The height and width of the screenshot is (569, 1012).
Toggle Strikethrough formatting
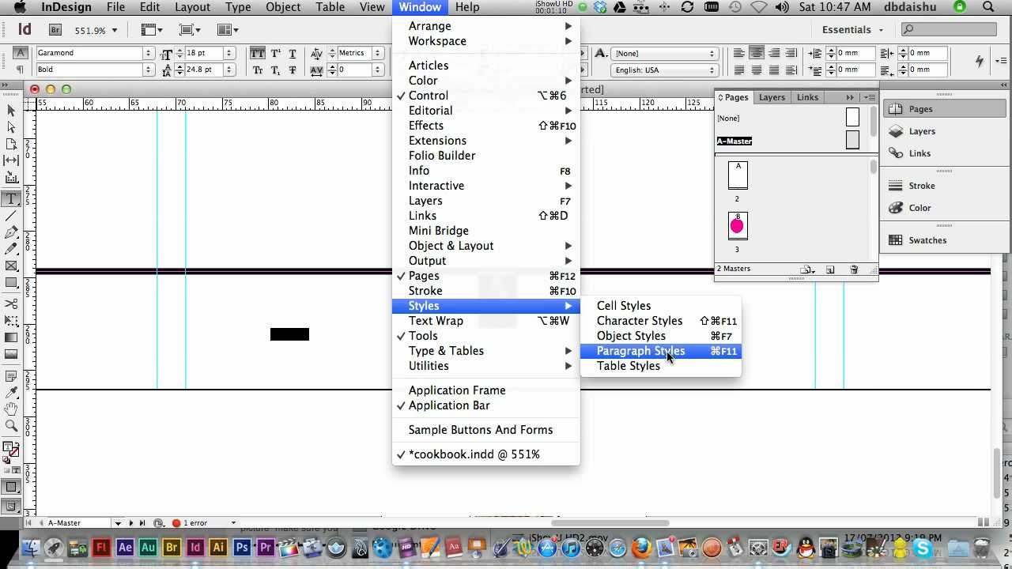pyautogui.click(x=293, y=70)
